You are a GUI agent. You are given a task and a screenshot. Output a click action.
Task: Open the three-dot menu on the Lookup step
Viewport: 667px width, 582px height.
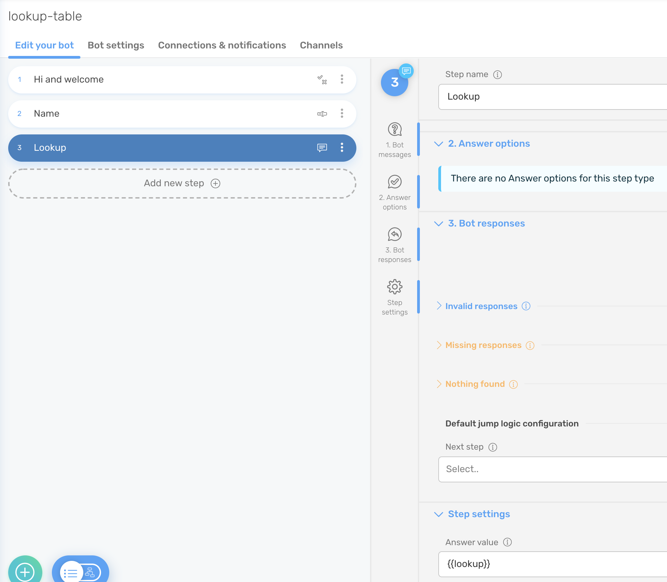[x=341, y=148]
